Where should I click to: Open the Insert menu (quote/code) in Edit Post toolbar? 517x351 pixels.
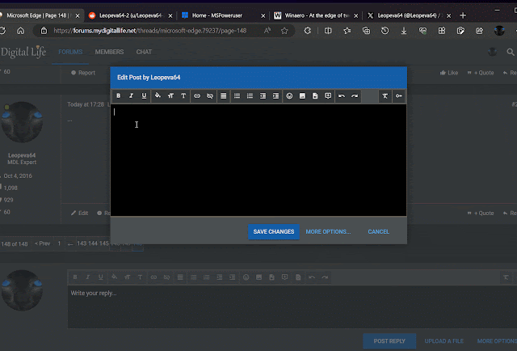click(328, 95)
